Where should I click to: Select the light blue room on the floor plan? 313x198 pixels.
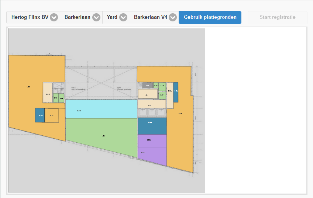(101, 109)
